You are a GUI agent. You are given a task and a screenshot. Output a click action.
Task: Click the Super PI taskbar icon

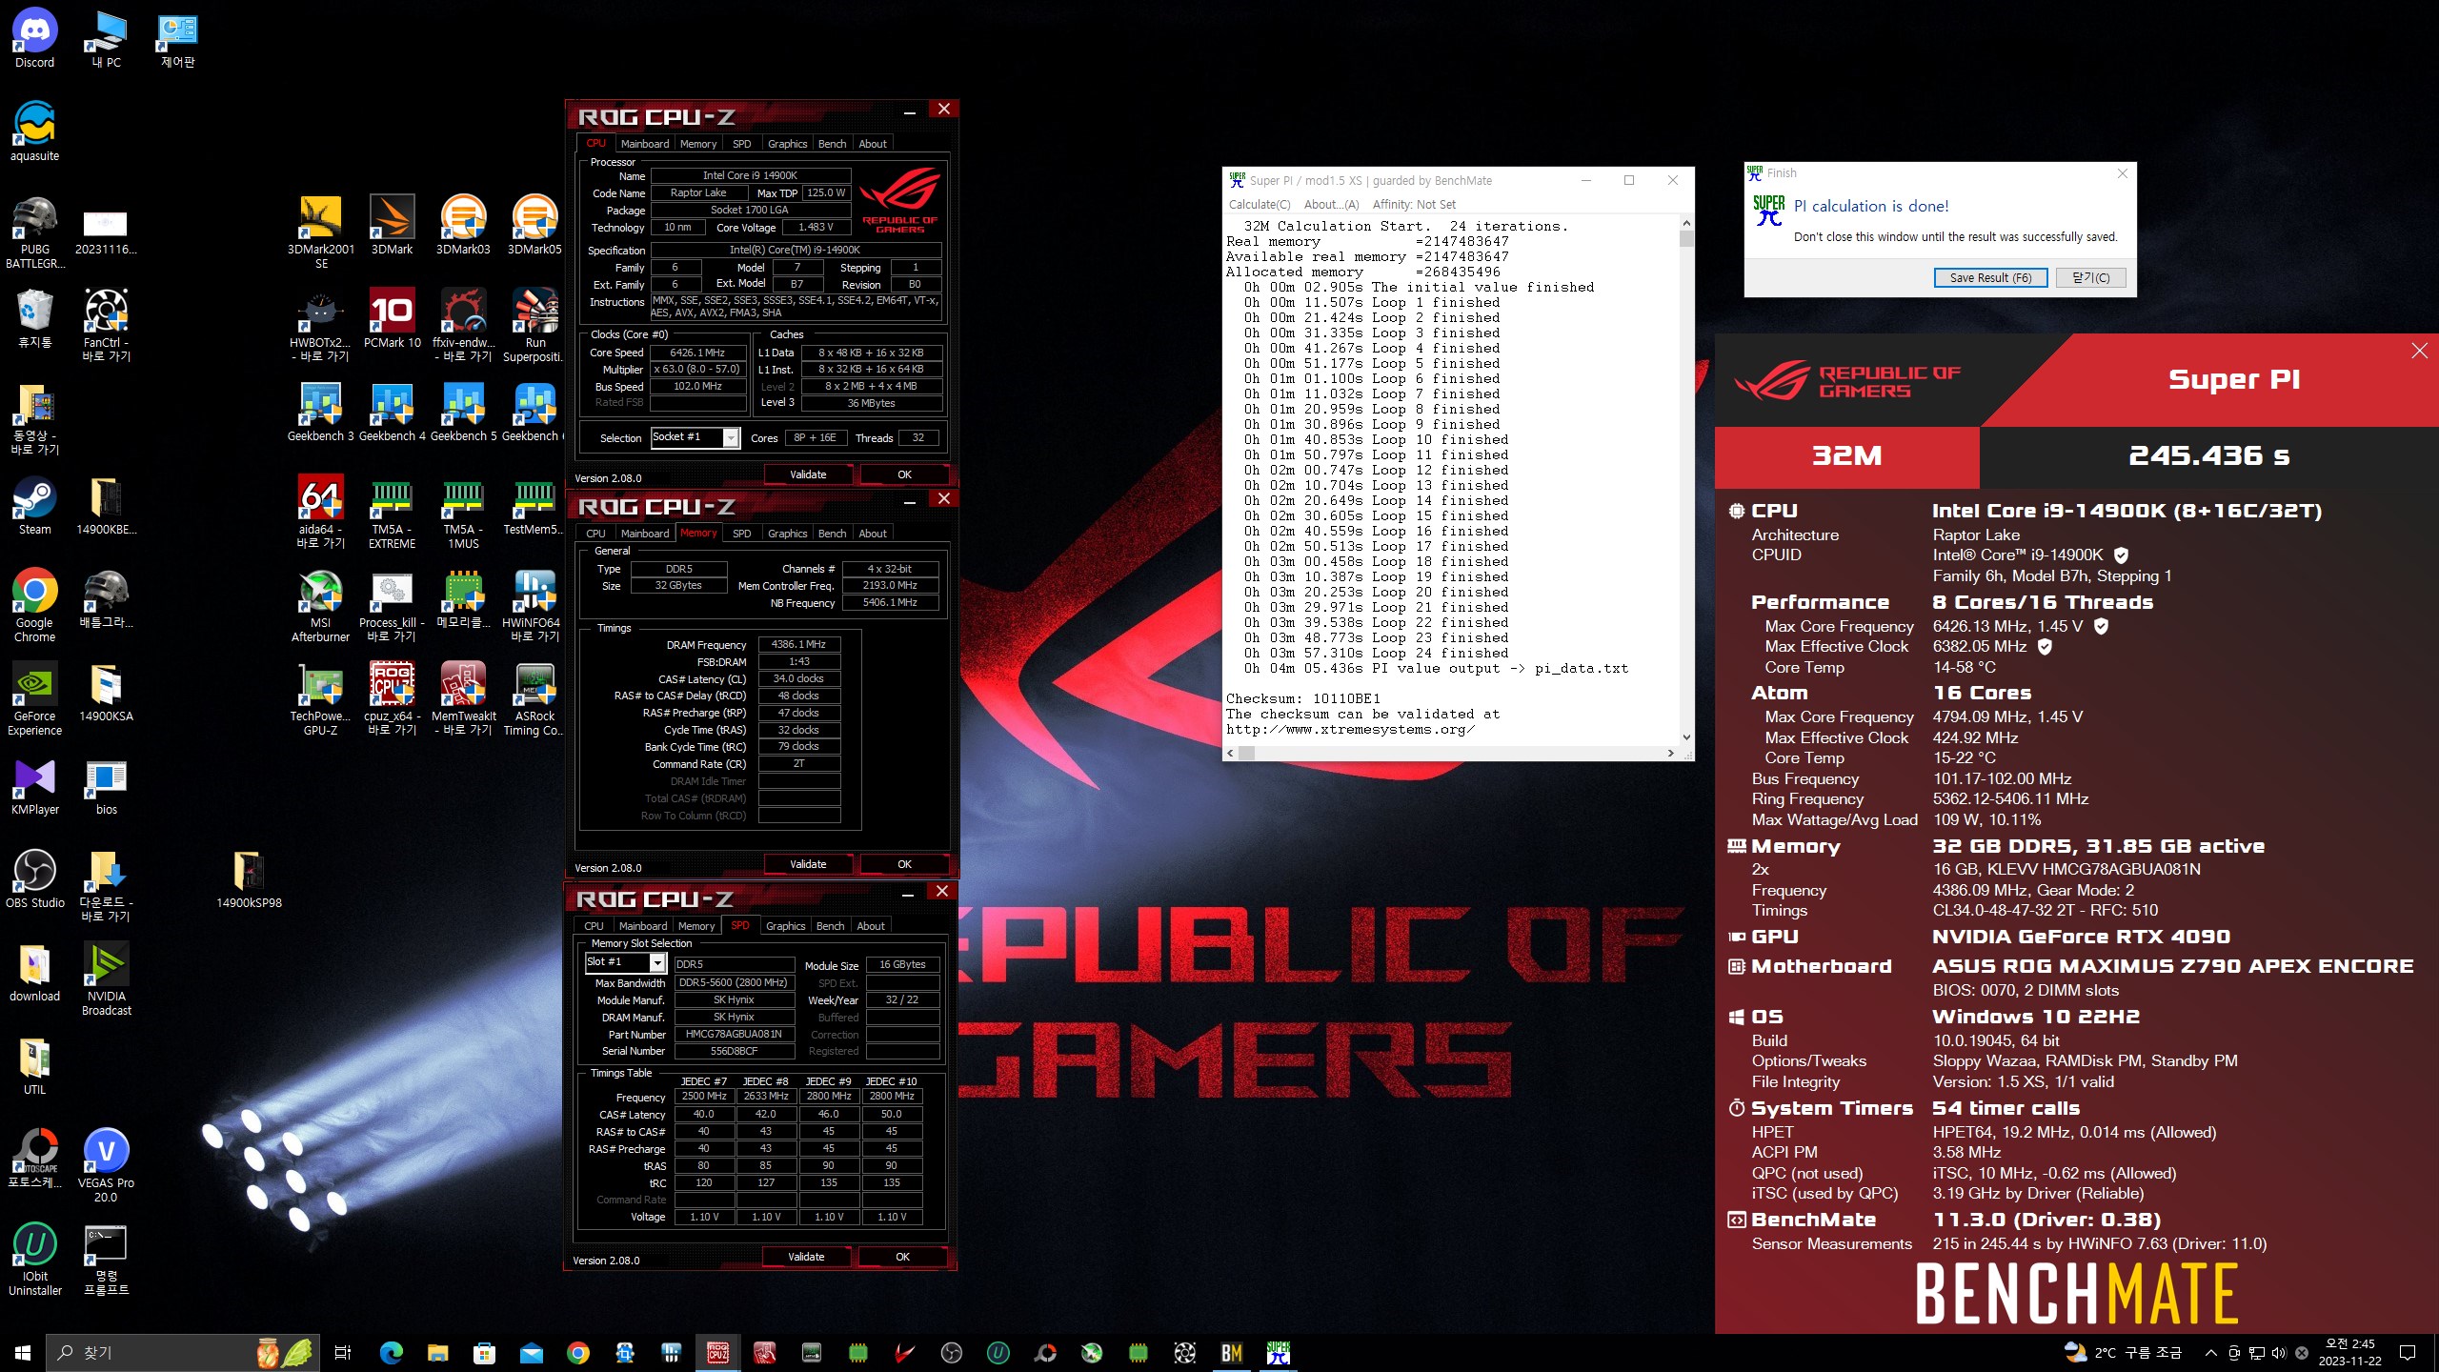point(1278,1352)
